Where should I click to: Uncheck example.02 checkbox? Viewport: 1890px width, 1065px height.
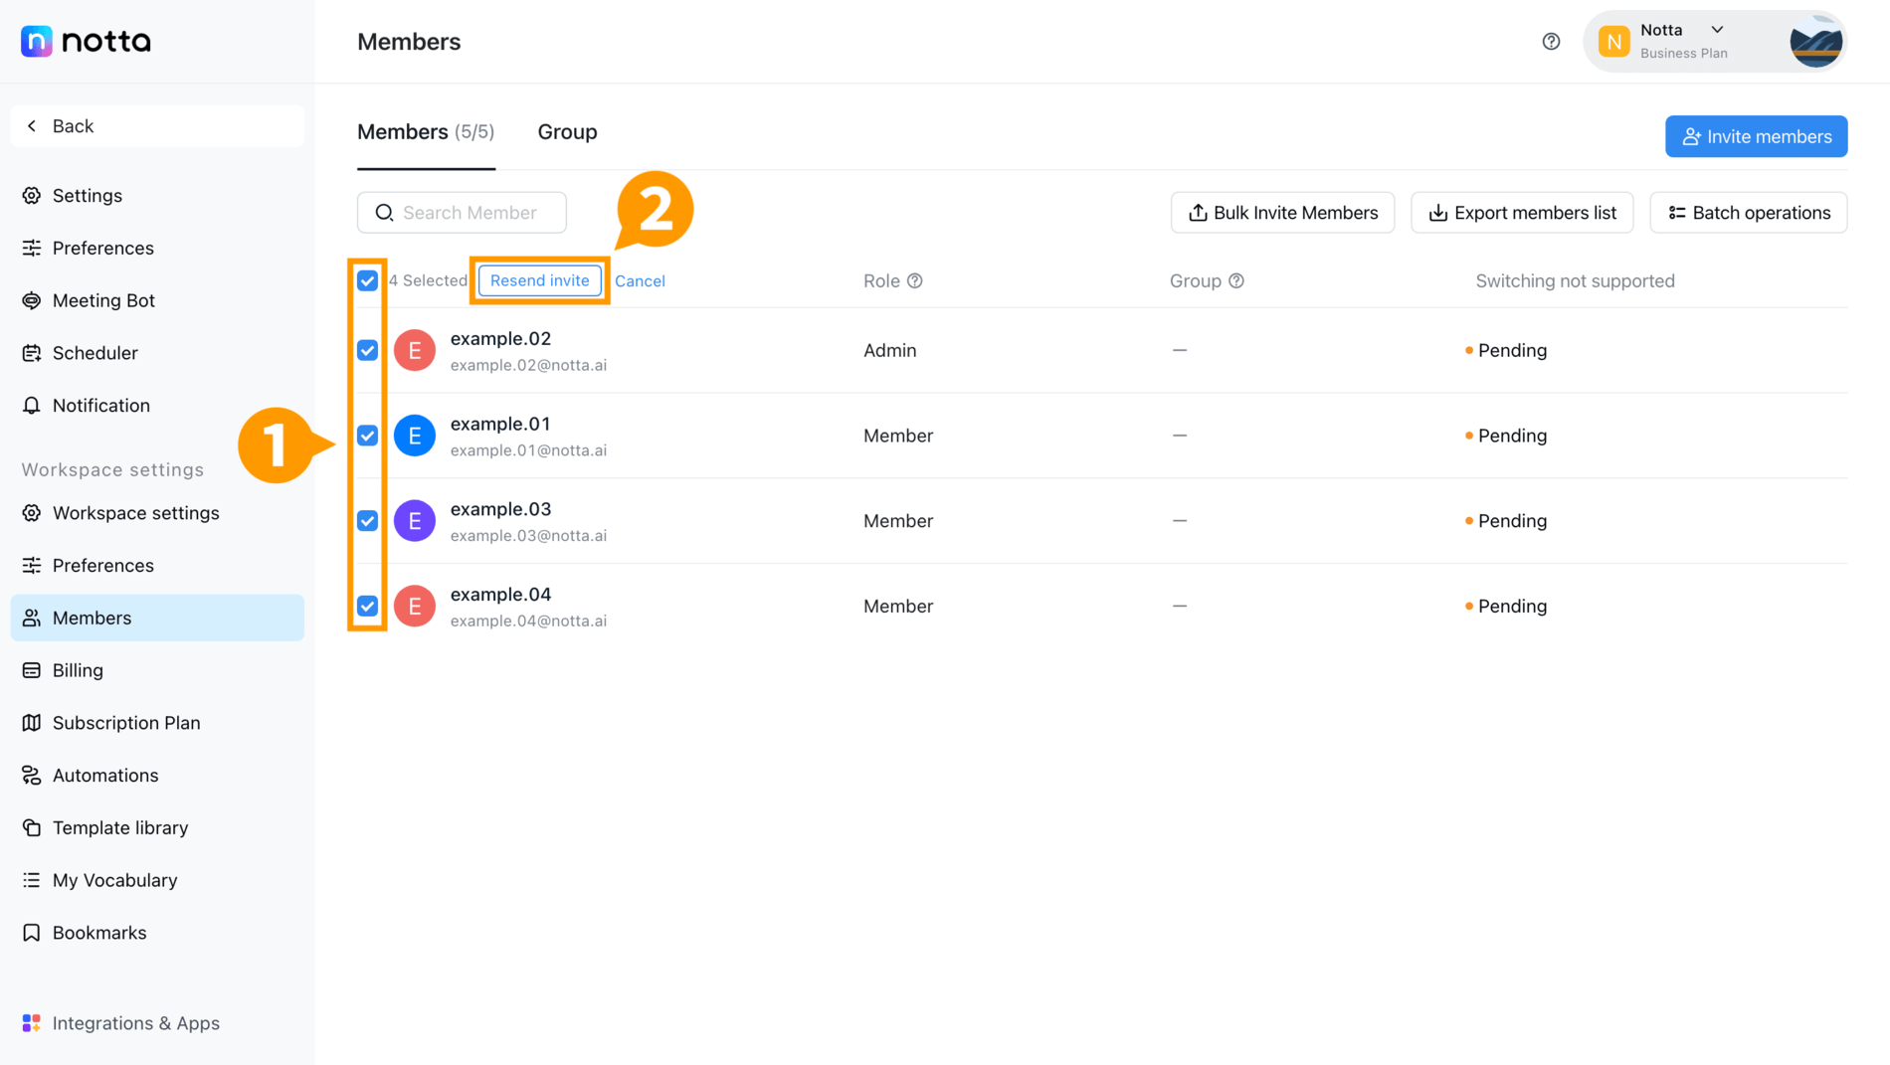tap(367, 350)
